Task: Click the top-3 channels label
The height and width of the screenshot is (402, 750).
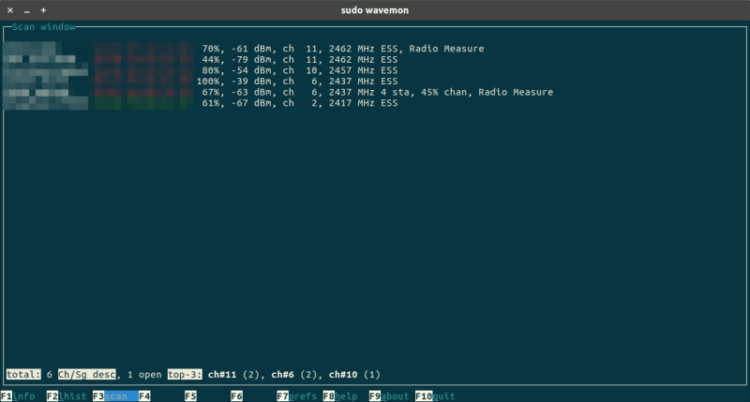Action: [x=186, y=375]
